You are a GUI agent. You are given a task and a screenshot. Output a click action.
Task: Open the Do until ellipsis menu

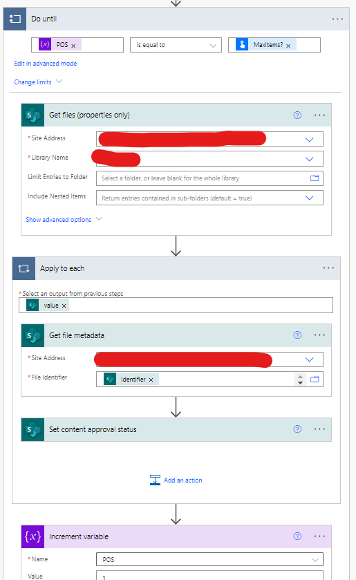[x=337, y=19]
